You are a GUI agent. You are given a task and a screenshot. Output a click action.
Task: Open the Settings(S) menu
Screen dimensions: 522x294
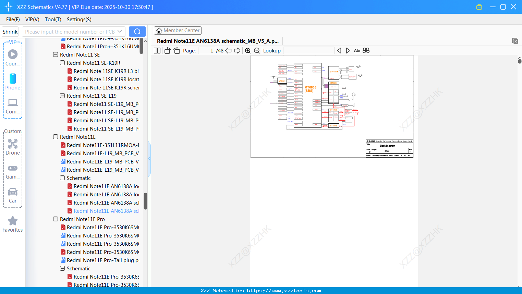[x=79, y=20]
